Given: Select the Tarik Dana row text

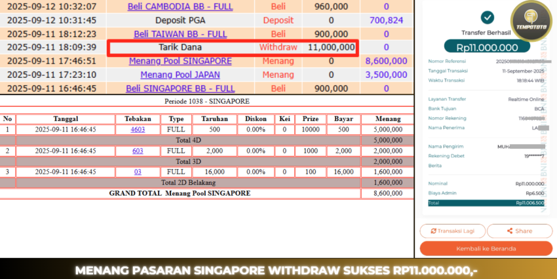Looking at the screenshot, I should point(180,47).
